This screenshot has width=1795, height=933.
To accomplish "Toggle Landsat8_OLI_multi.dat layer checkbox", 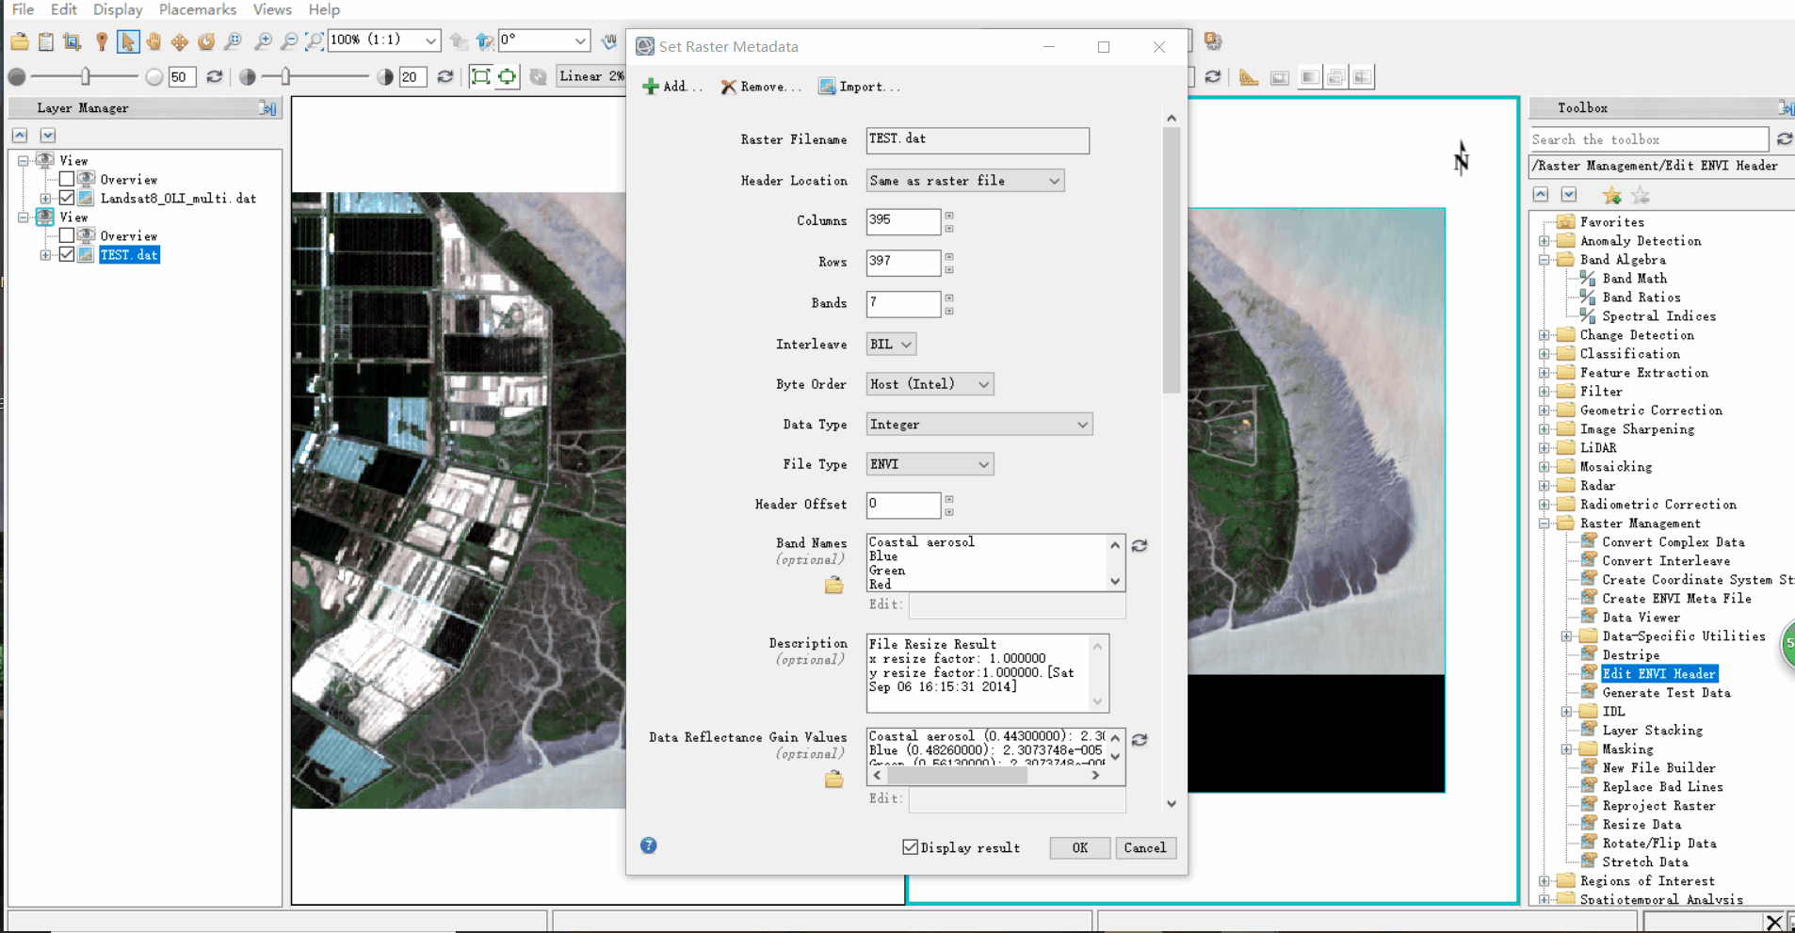I will [x=67, y=199].
